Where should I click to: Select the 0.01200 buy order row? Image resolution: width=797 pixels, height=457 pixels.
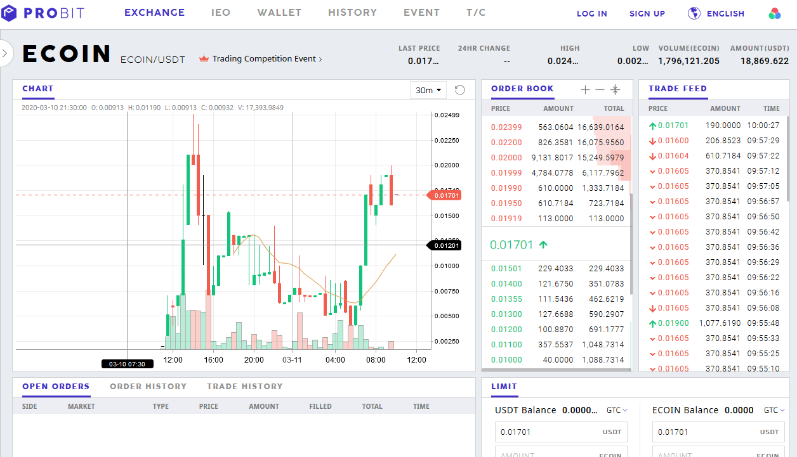point(557,329)
